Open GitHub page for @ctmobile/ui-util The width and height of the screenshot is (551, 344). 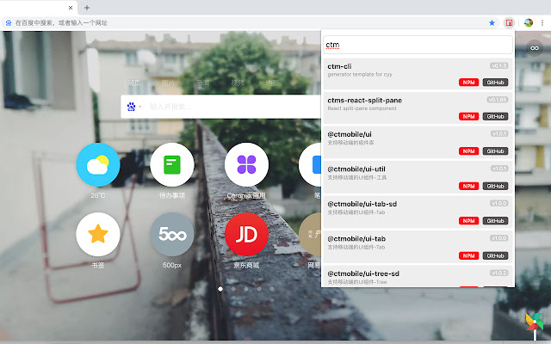[496, 186]
